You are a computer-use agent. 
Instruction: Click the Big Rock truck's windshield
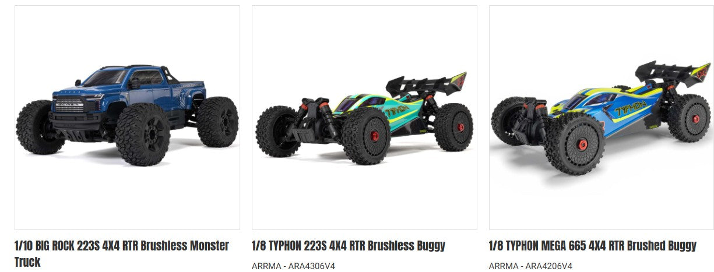[x=106, y=78]
